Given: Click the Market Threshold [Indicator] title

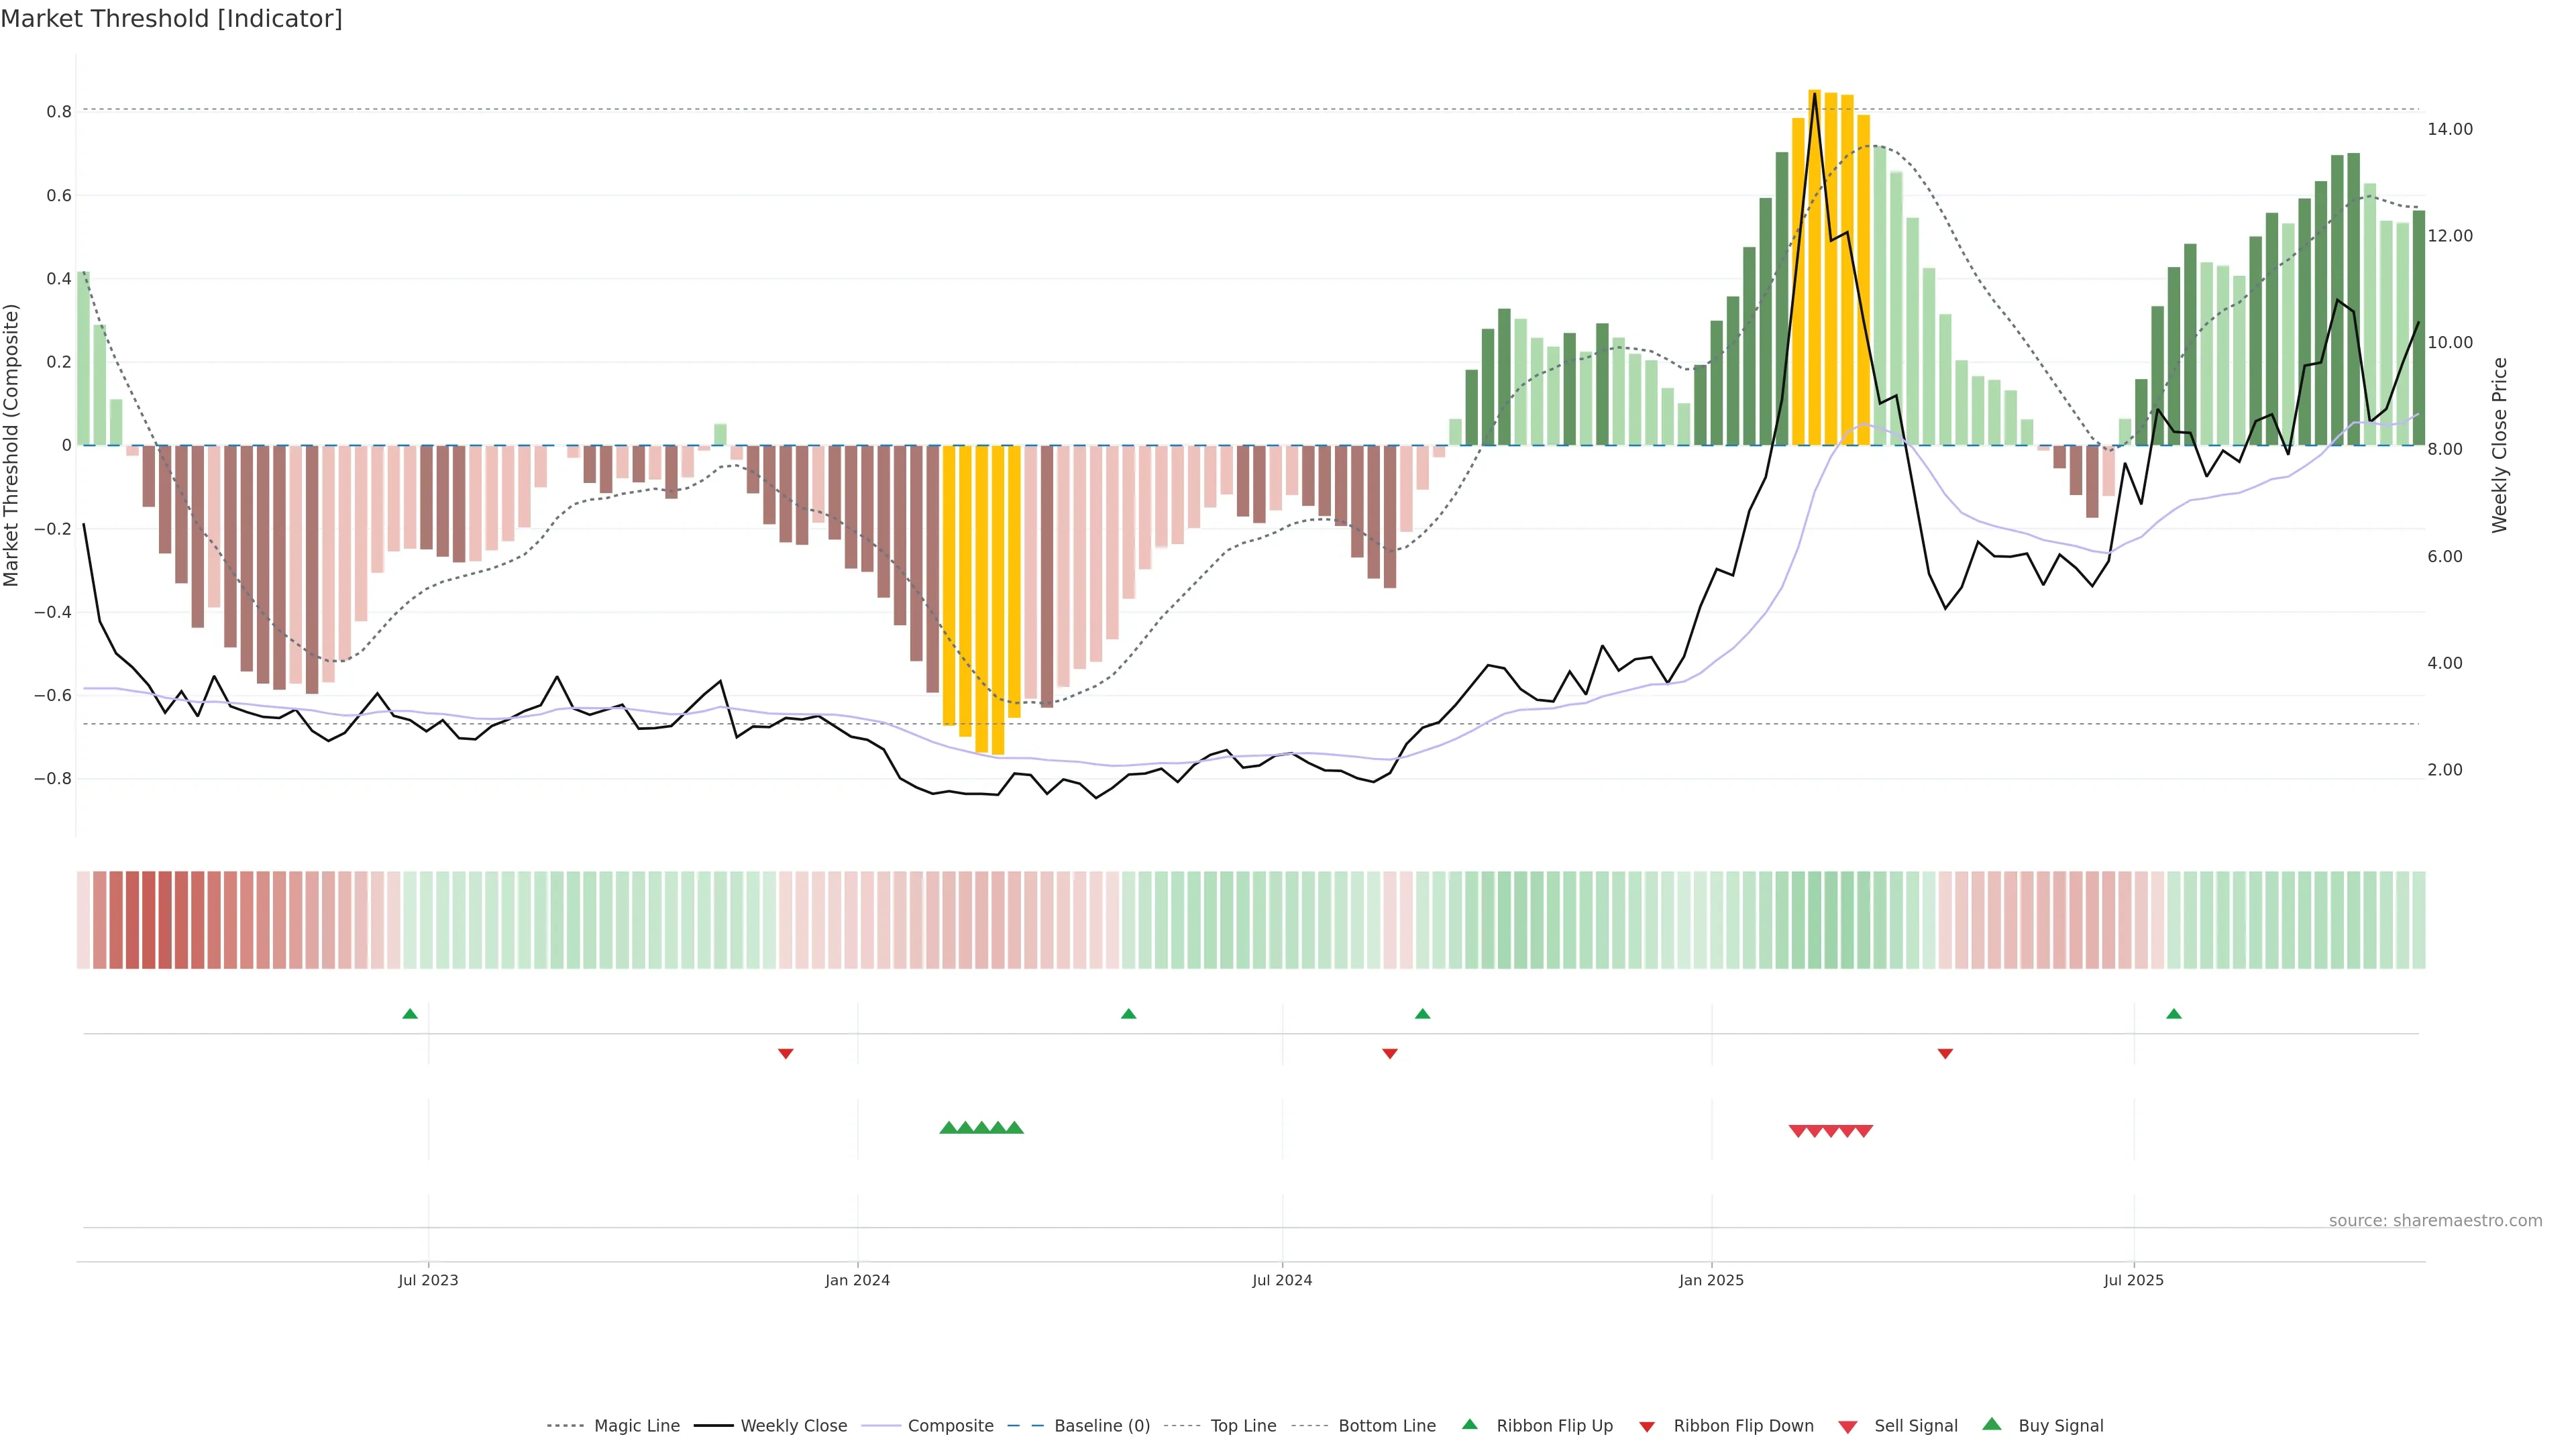Looking at the screenshot, I should click(x=172, y=19).
